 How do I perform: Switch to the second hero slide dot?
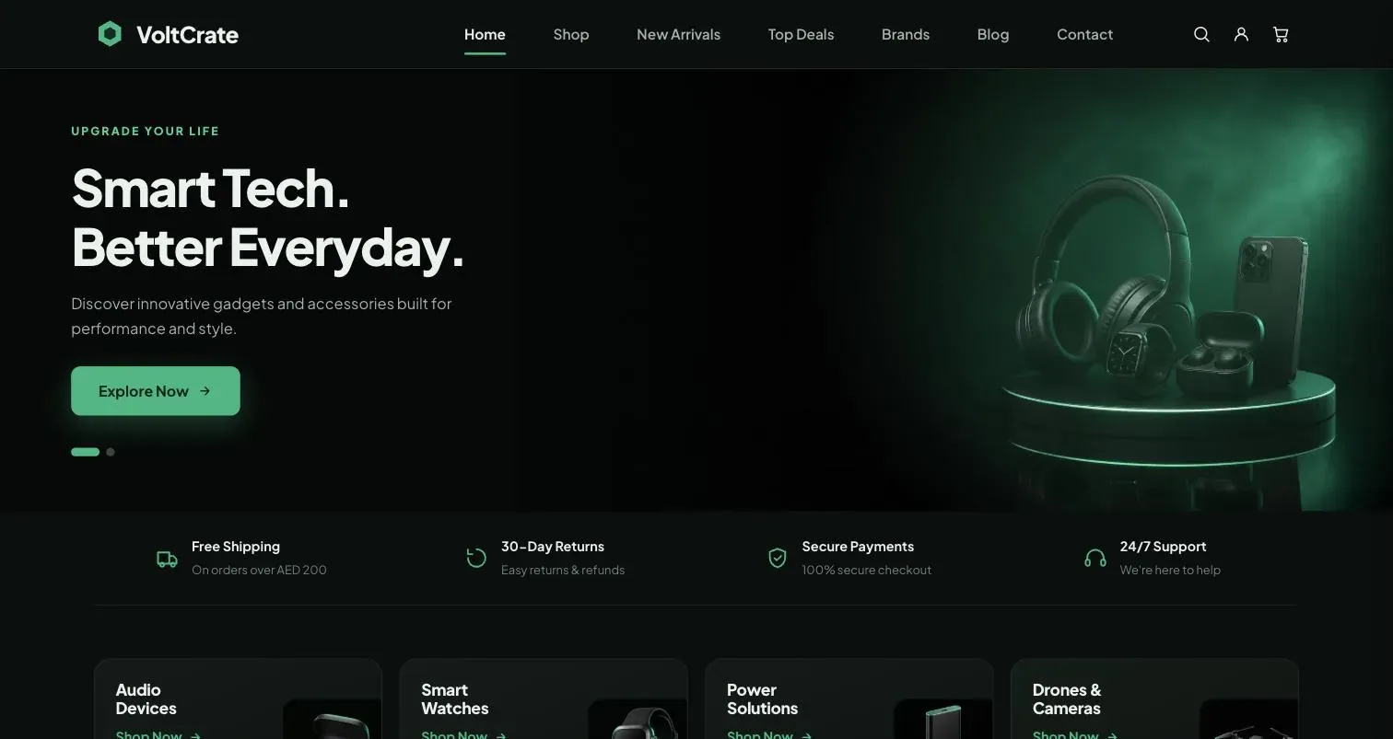111,452
